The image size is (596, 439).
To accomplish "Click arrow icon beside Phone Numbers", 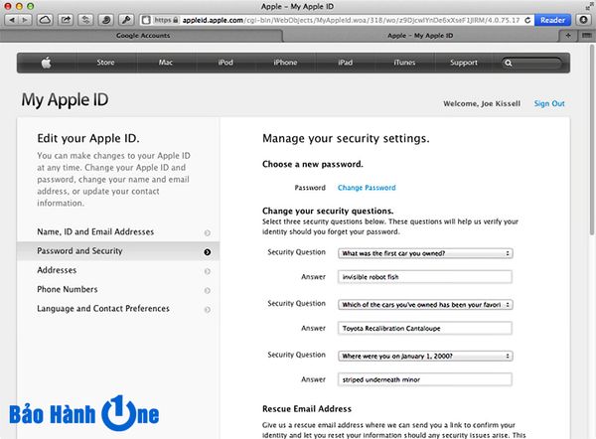I will 207,289.
